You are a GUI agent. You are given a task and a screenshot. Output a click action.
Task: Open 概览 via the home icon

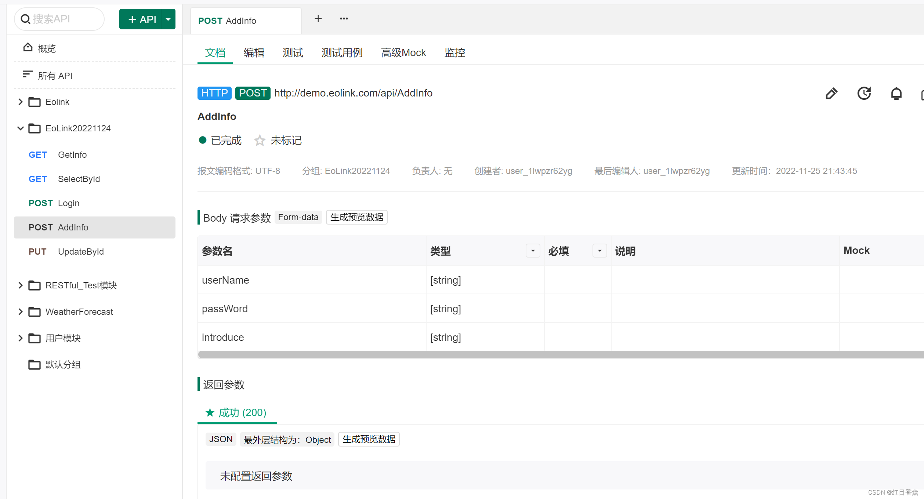tap(28, 47)
